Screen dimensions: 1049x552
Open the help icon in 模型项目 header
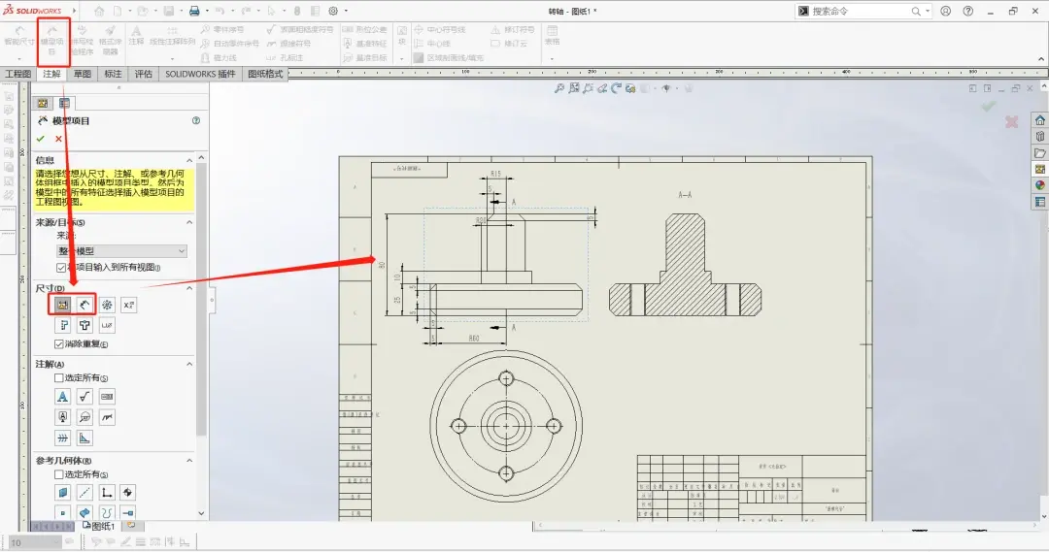(x=196, y=121)
